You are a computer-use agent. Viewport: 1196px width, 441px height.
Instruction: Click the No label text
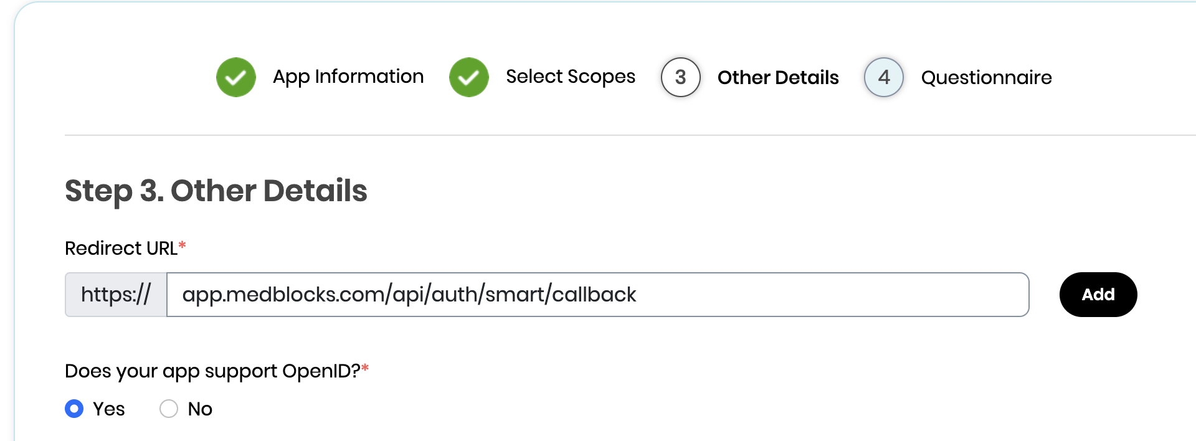[200, 409]
